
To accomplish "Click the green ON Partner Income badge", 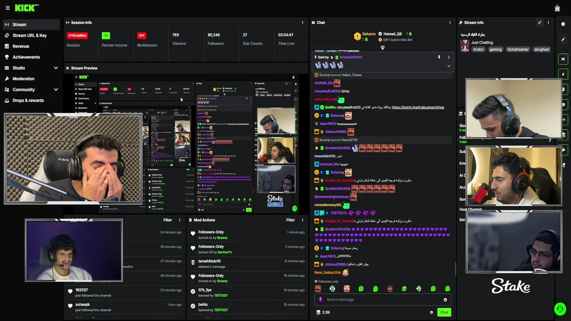I will click(106, 36).
